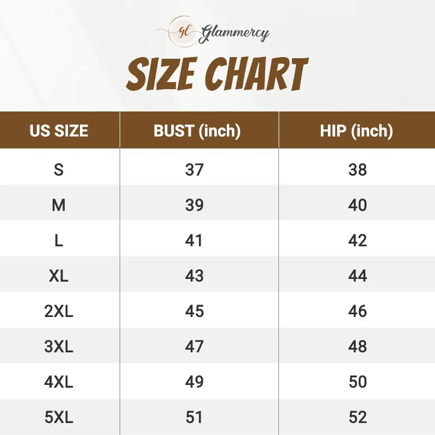Viewport: 435px width, 435px height.
Task: Select the US SIZE column header
Action: (x=59, y=130)
